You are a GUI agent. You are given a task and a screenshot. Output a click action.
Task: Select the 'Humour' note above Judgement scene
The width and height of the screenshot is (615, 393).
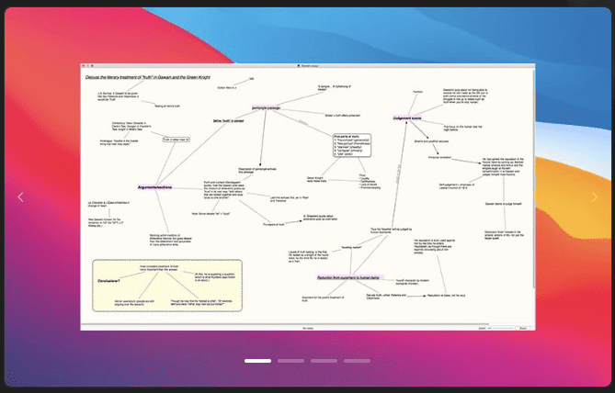pyautogui.click(x=417, y=92)
